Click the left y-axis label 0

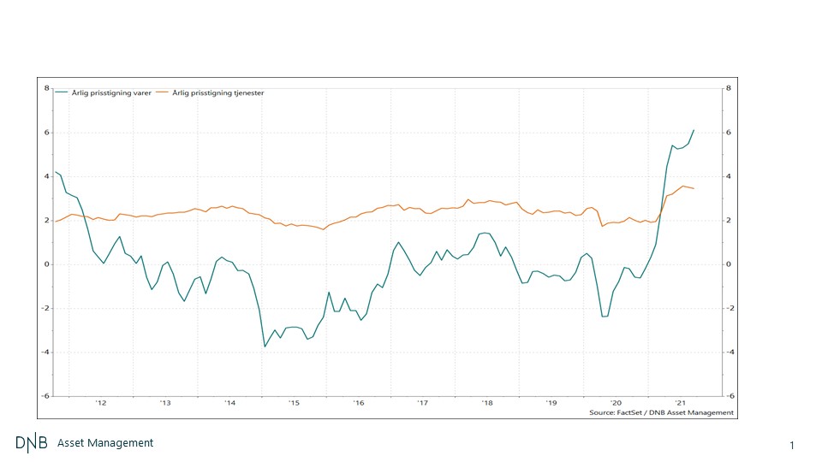(46, 264)
